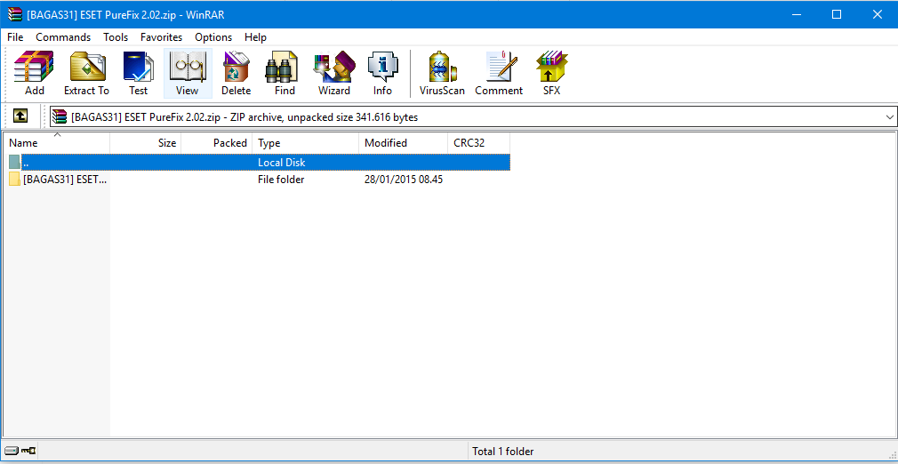The width and height of the screenshot is (898, 464).
Task: Sort files by Name column header
Action: (x=57, y=143)
